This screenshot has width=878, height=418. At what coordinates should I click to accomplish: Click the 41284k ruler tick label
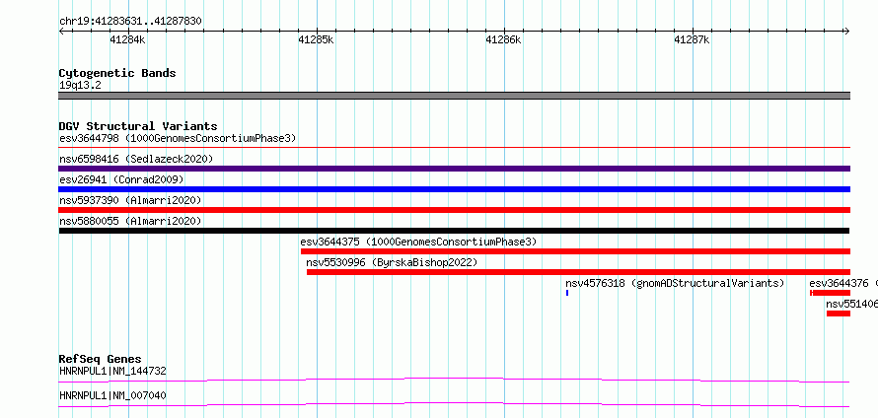coord(127,39)
